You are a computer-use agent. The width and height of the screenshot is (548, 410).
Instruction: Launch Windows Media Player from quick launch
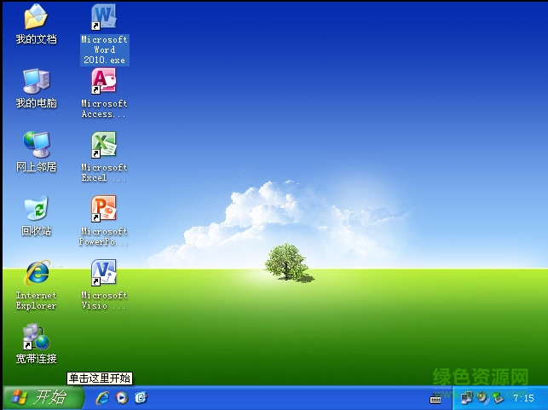point(122,397)
